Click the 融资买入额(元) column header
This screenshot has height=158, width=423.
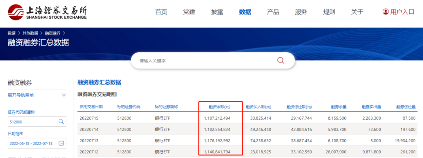pos(258,107)
